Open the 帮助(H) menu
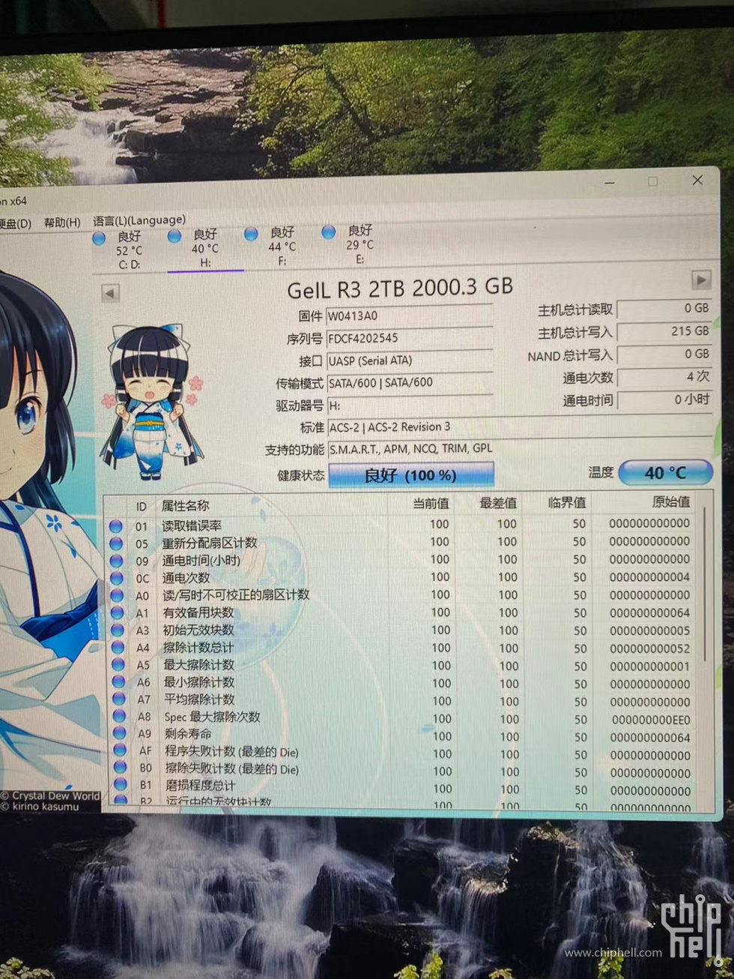This screenshot has height=979, width=734. click(62, 222)
